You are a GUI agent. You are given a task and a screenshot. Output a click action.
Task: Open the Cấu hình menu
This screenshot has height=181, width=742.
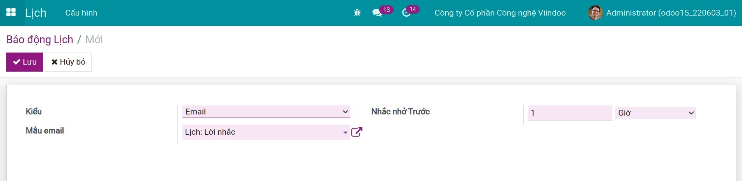[81, 13]
